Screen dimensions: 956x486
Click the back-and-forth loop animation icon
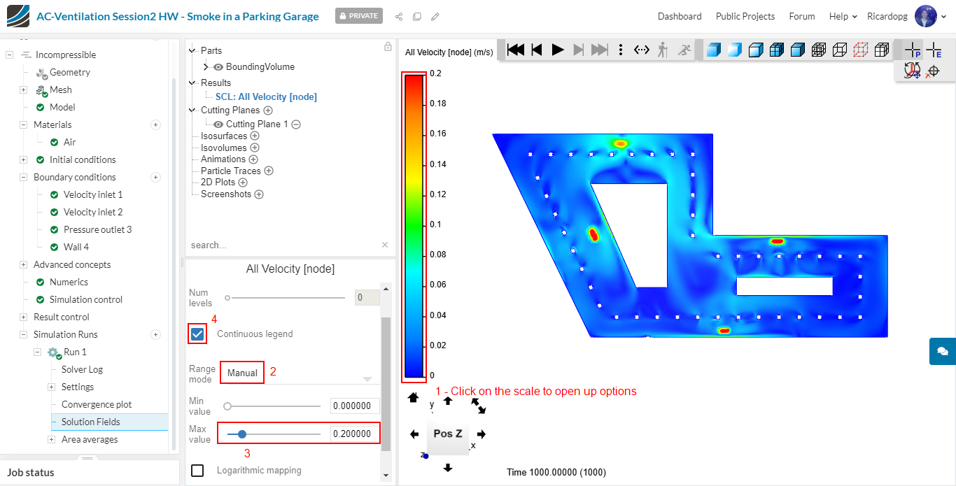coord(642,50)
